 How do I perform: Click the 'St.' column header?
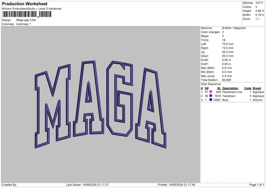coord(219,88)
